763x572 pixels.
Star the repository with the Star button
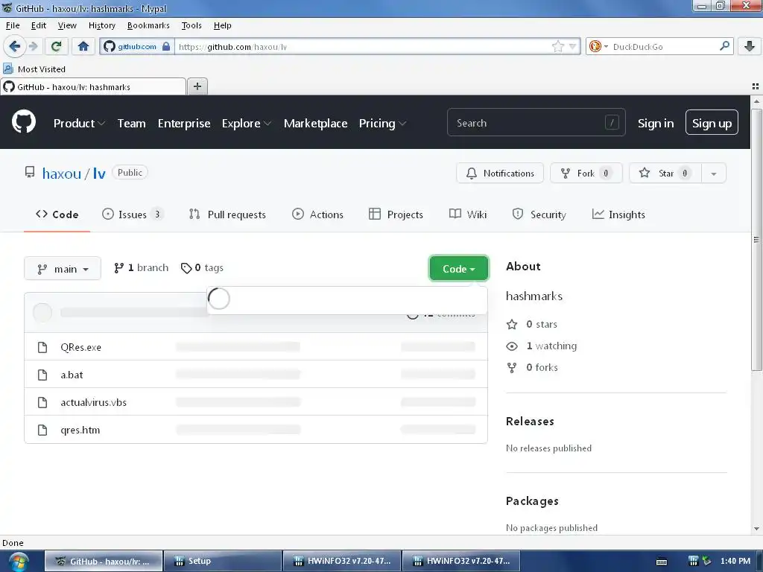point(665,173)
